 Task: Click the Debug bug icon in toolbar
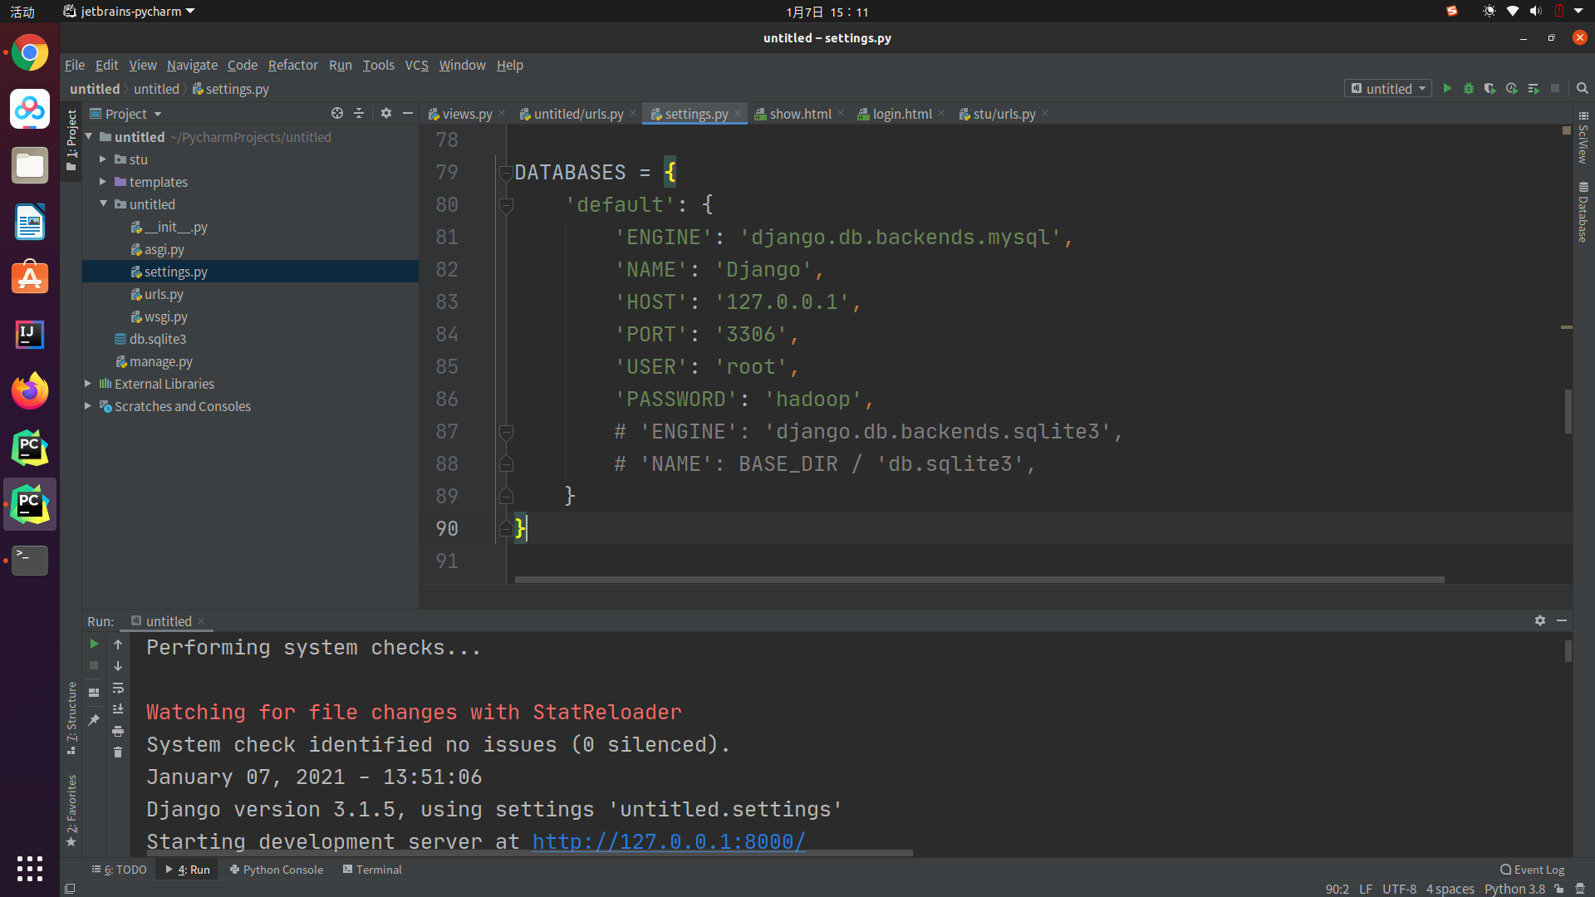(1469, 89)
